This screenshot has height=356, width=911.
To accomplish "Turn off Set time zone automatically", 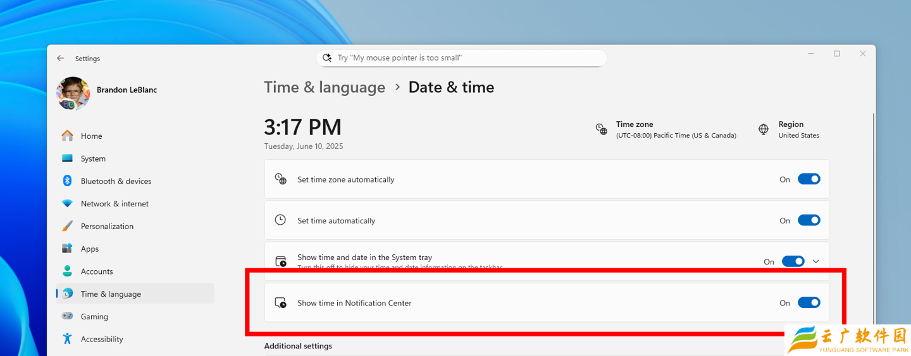I will click(809, 179).
